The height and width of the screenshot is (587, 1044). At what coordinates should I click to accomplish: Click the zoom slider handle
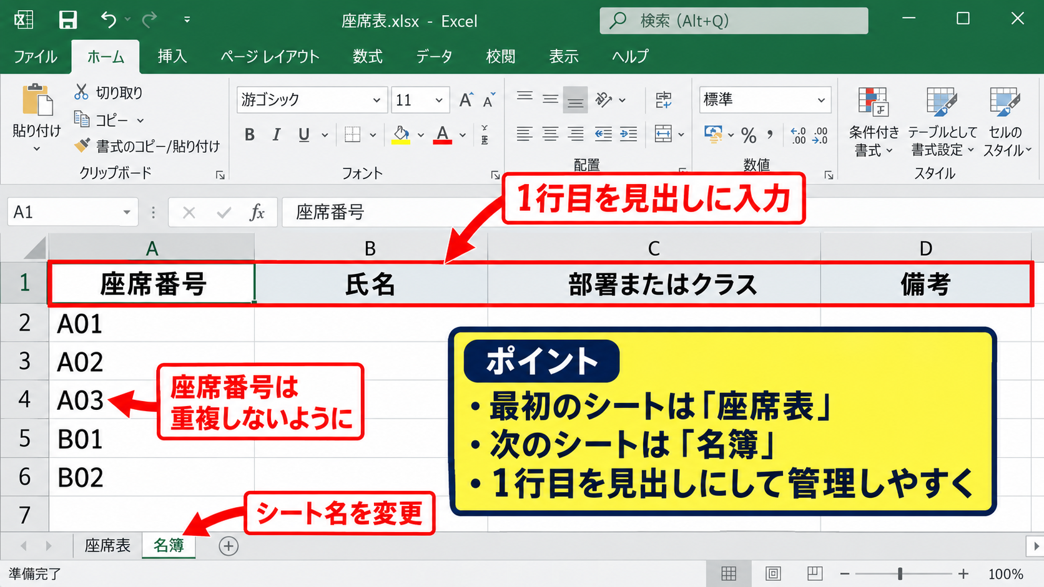click(900, 573)
